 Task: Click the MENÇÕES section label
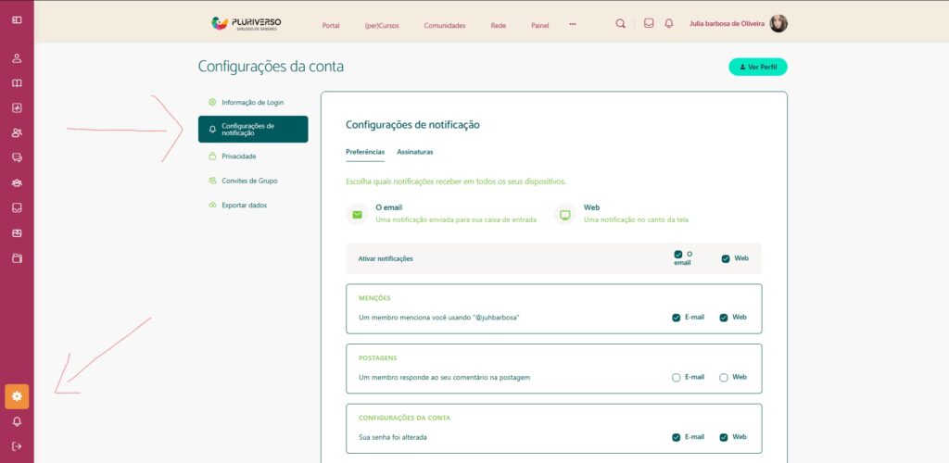click(374, 298)
